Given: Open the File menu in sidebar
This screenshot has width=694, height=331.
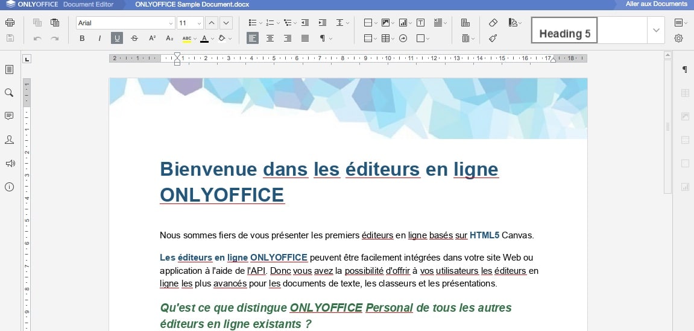Looking at the screenshot, I should click(x=9, y=69).
